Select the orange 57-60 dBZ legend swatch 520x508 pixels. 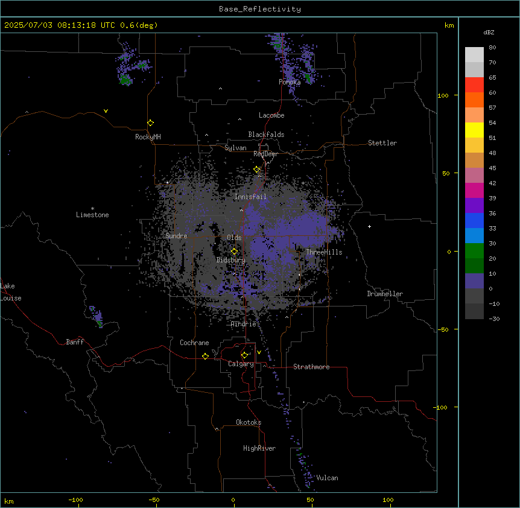coord(474,100)
